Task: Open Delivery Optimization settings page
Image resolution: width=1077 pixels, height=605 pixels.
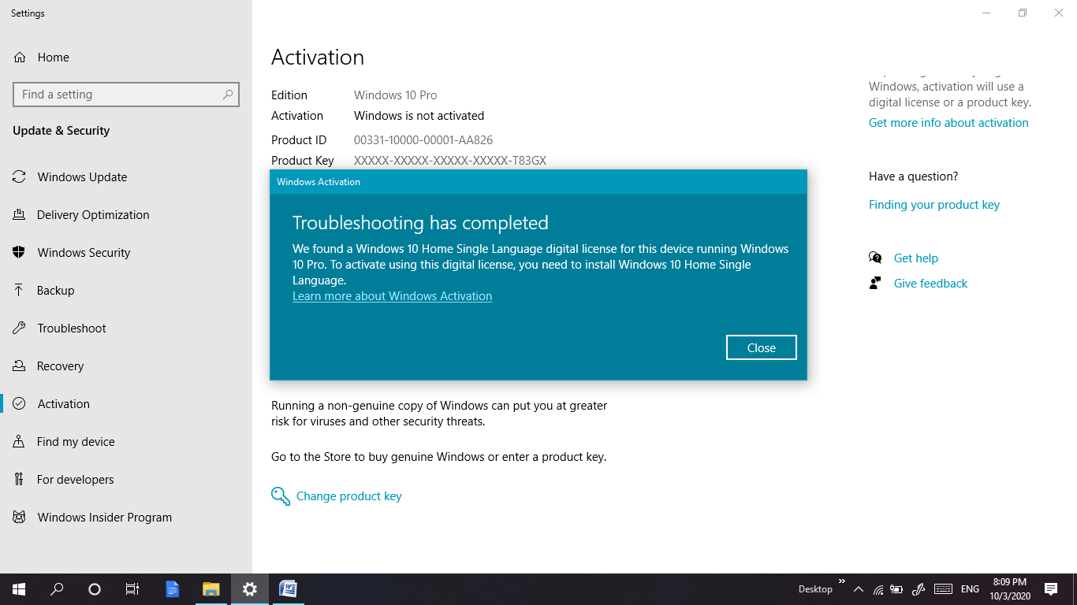Action: 93,215
